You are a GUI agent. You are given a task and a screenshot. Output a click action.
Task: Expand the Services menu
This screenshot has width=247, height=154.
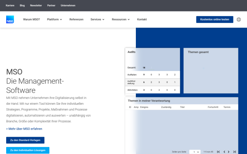pyautogui.click(x=97, y=19)
